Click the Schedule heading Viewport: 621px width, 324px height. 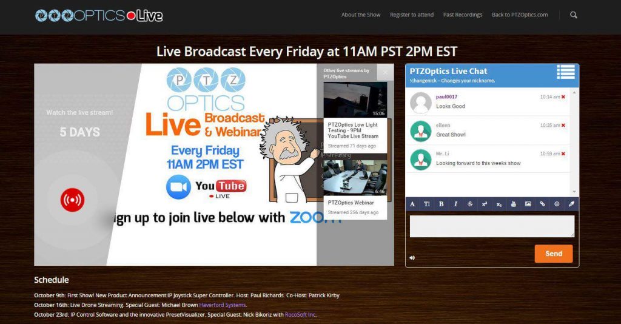coord(52,280)
